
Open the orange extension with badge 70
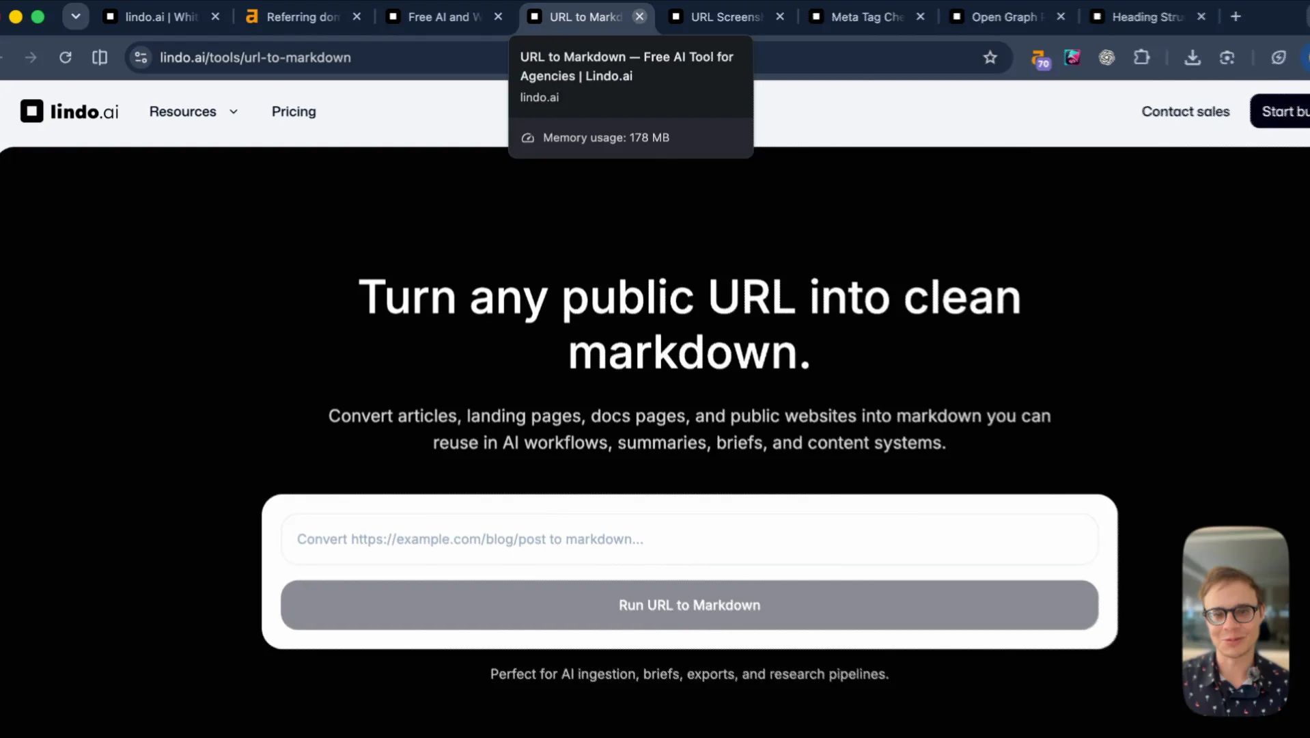(1040, 59)
